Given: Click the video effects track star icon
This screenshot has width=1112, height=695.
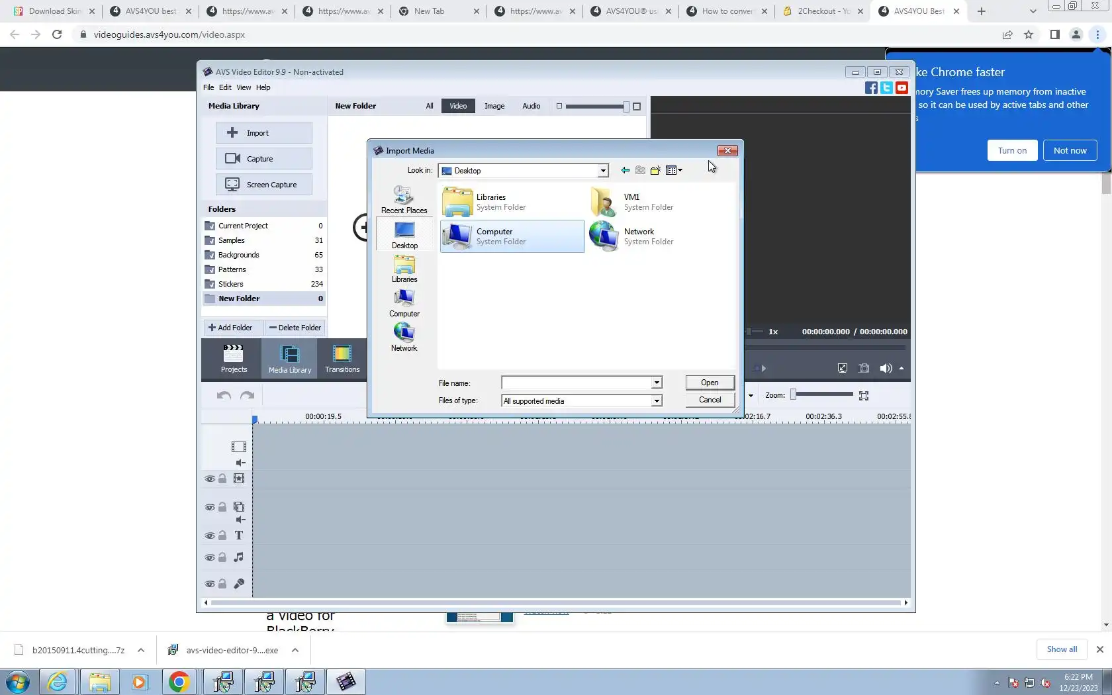Looking at the screenshot, I should tap(239, 479).
